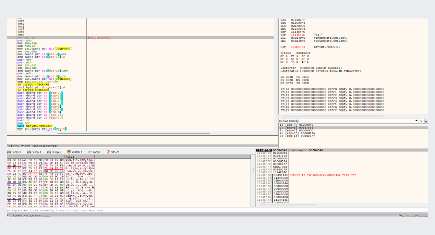Click the EIP value 709C54B8
Screen dimensions: 435x235
(298, 47)
